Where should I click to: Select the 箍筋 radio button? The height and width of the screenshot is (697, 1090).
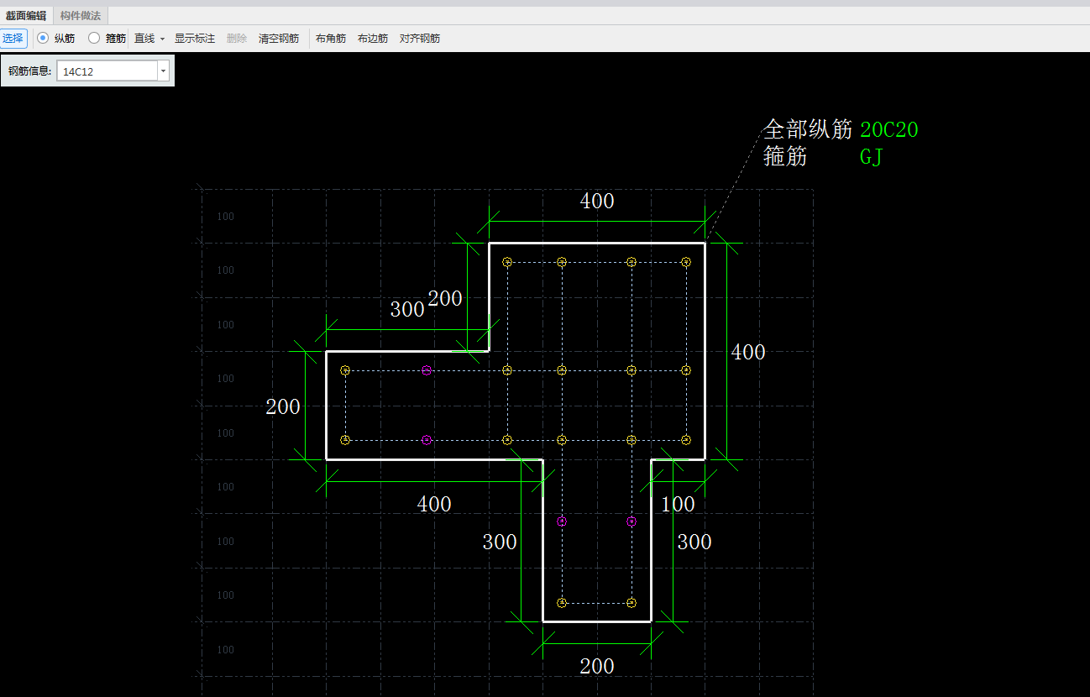coord(94,38)
